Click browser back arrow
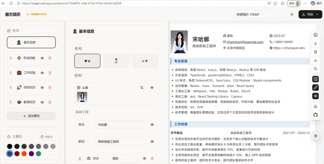Image resolution: width=324 pixels, height=164 pixels. coord(3,3)
